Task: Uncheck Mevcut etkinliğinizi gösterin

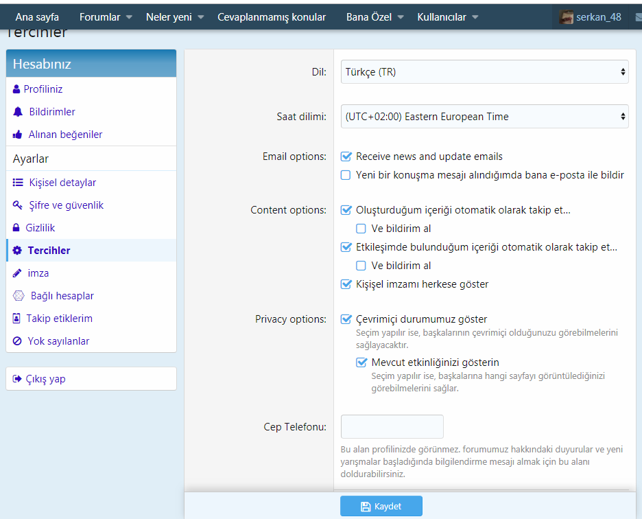Action: pos(361,362)
